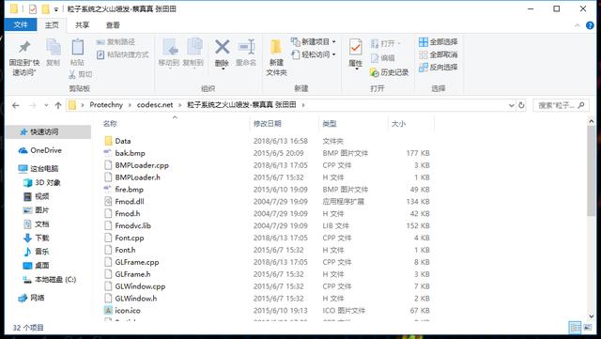Switch to the Share ribbon tab

82,25
